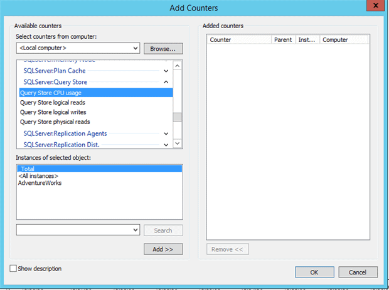Select SQLServer:Query Store object
Viewport: 389px width, 290px height.
[x=55, y=82]
